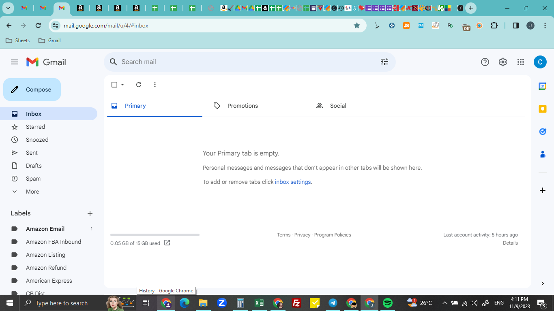
Task: Open the Terms link
Action: tap(284, 235)
